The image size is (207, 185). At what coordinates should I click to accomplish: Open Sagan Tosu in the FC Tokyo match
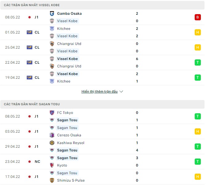[x=67, y=120]
